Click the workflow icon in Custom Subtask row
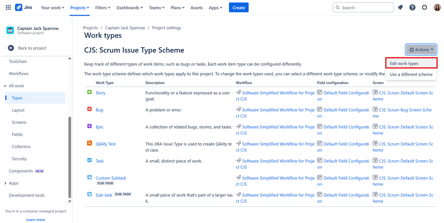The image size is (444, 223). [x=238, y=178]
